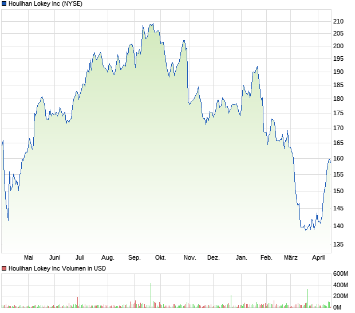Click the 600M volume axis value

tap(340, 274)
